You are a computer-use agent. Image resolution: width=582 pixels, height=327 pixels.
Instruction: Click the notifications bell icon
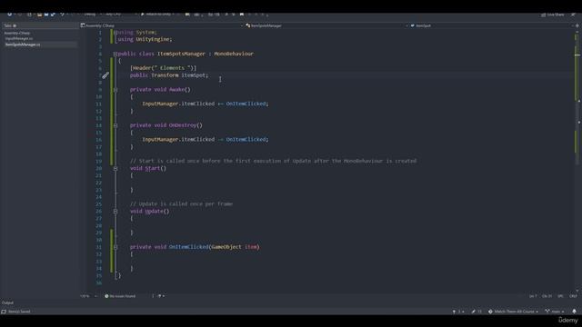[574, 312]
